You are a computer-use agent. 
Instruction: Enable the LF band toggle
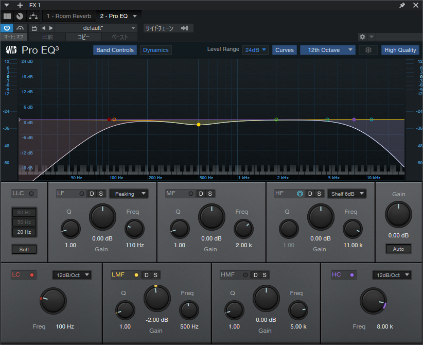(81, 194)
